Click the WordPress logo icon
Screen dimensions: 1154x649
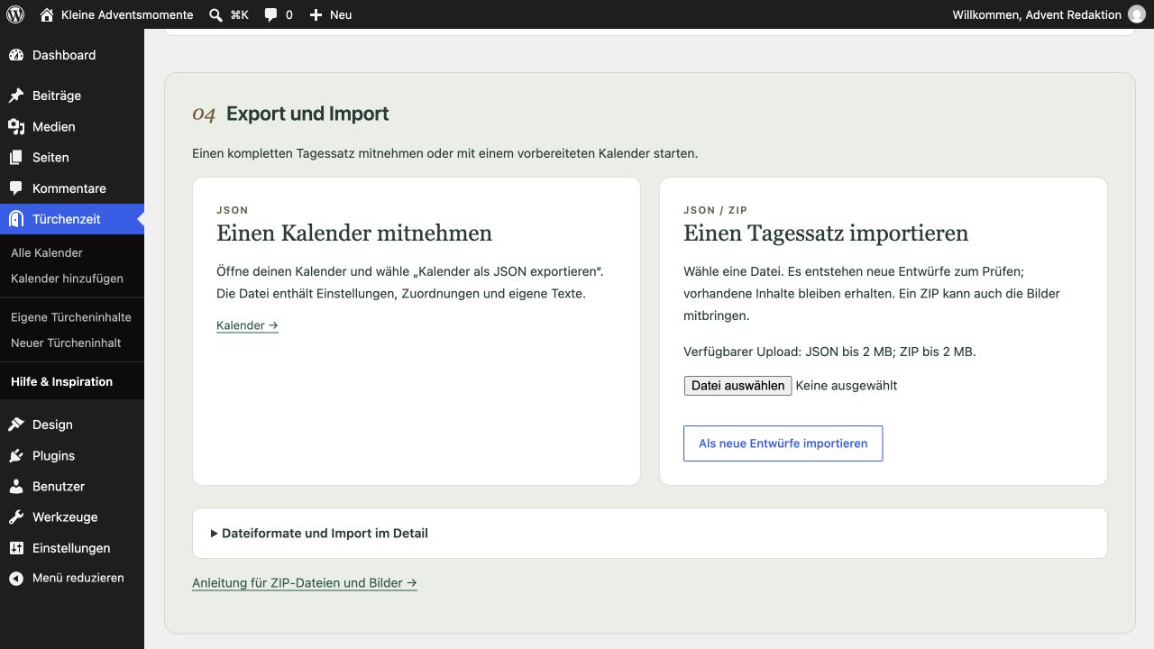(x=14, y=14)
